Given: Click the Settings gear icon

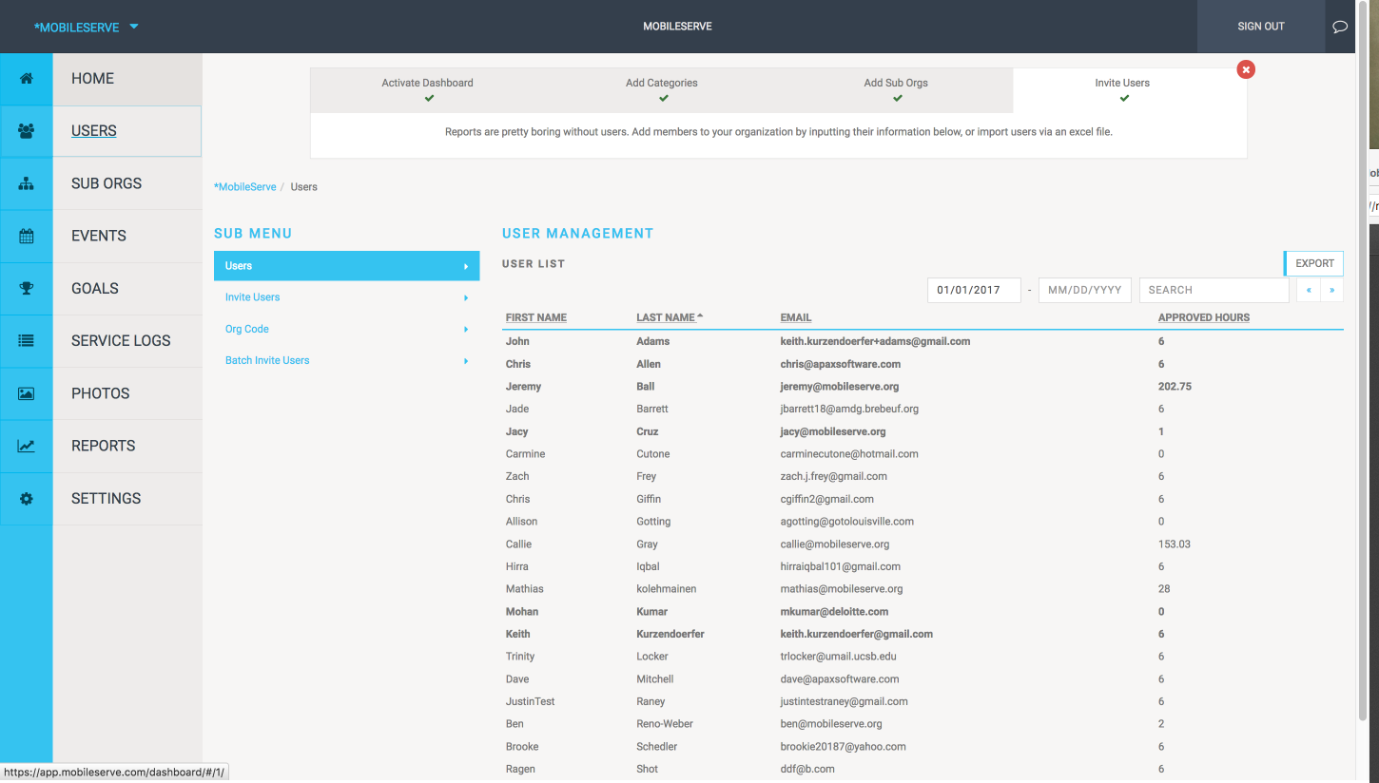Looking at the screenshot, I should click(x=26, y=498).
